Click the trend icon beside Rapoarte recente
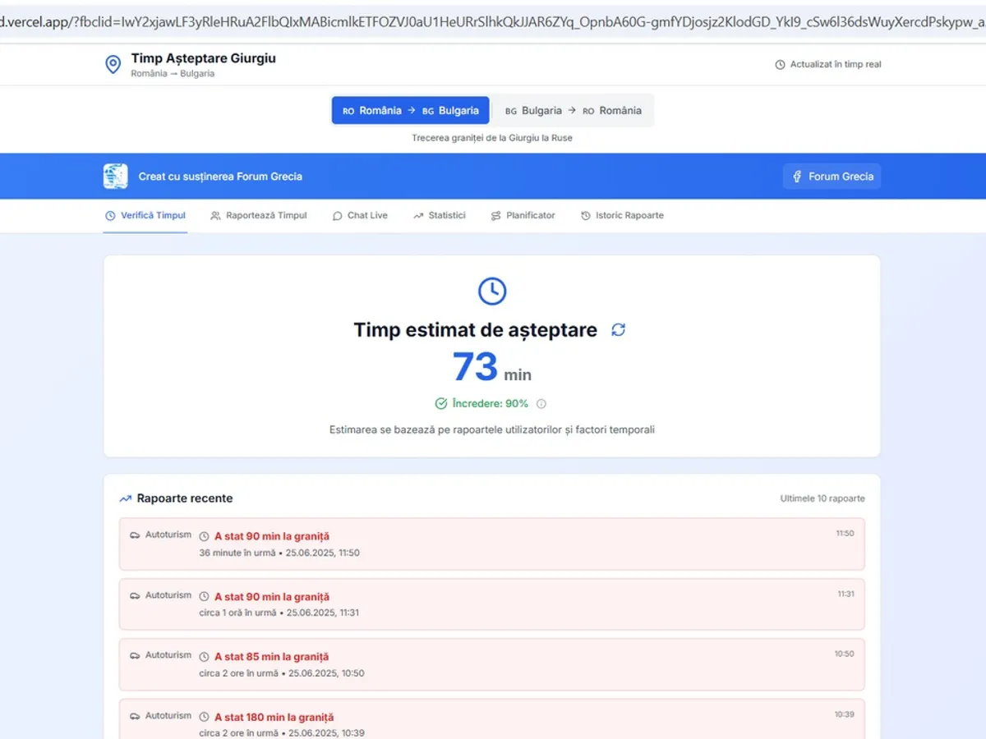The height and width of the screenshot is (739, 986). tap(125, 498)
